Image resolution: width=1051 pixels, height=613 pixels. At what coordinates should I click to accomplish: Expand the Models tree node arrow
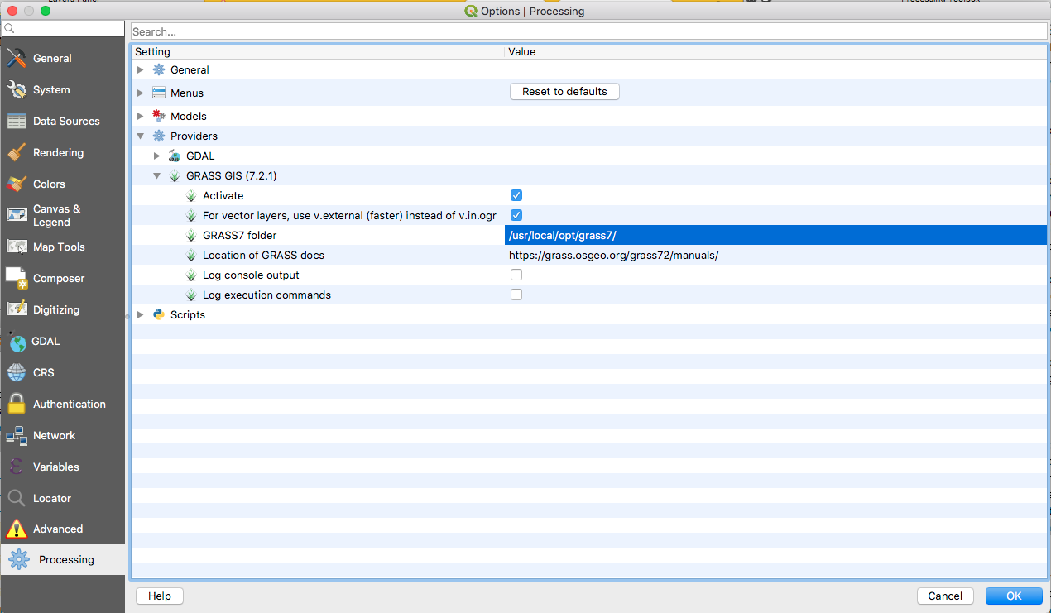tap(141, 117)
